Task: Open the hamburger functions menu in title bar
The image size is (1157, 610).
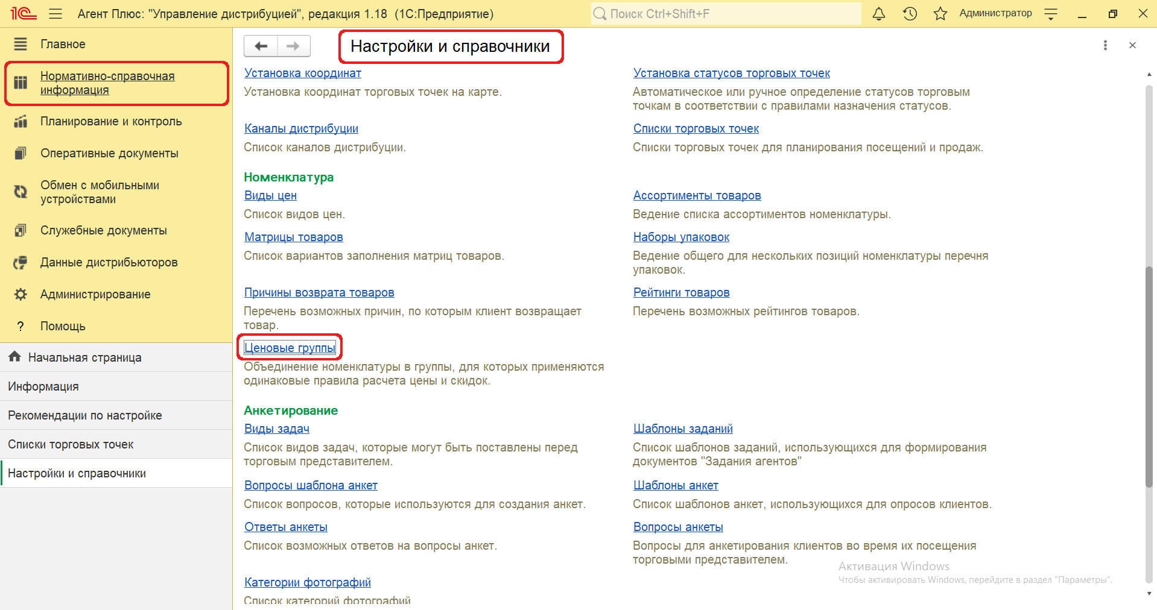Action: pyautogui.click(x=55, y=13)
